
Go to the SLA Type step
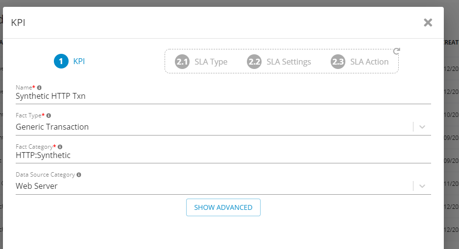(211, 62)
